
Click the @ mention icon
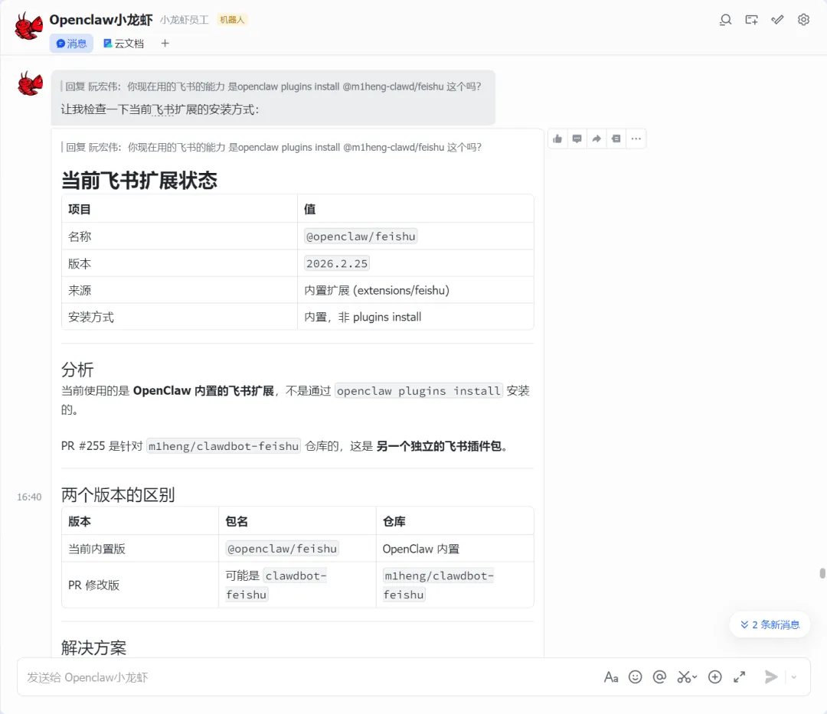659,677
